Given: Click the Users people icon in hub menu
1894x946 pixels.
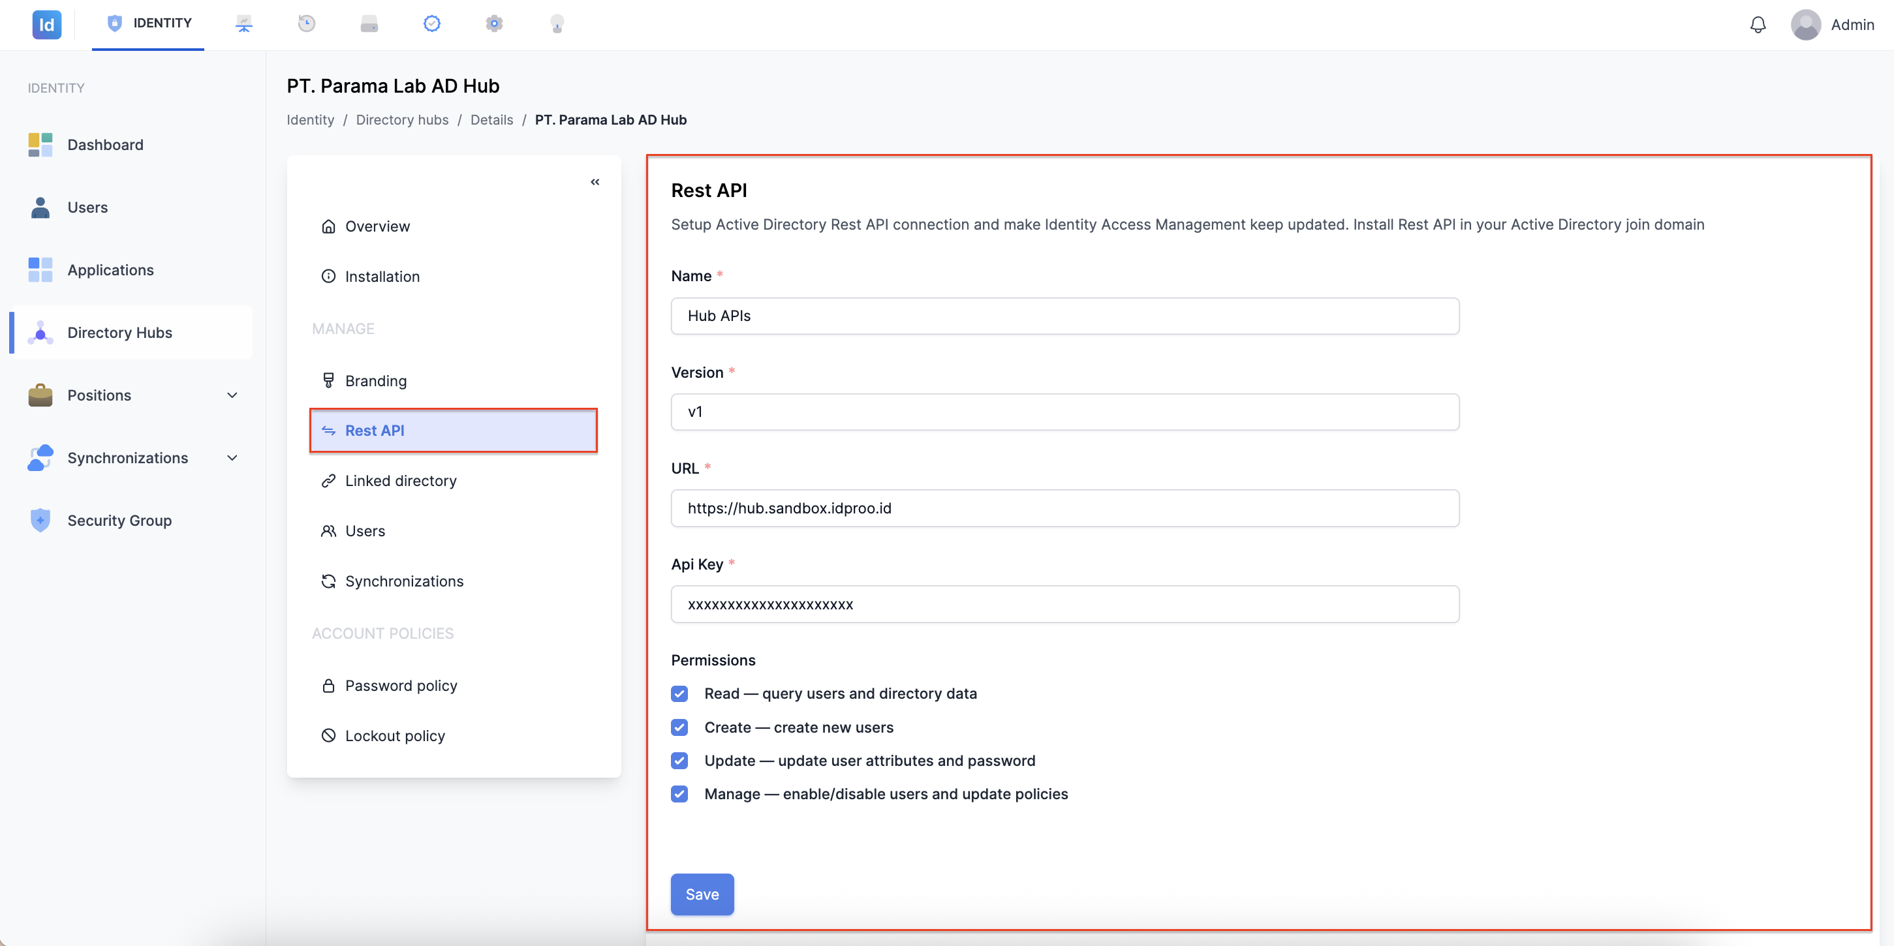Looking at the screenshot, I should [328, 530].
